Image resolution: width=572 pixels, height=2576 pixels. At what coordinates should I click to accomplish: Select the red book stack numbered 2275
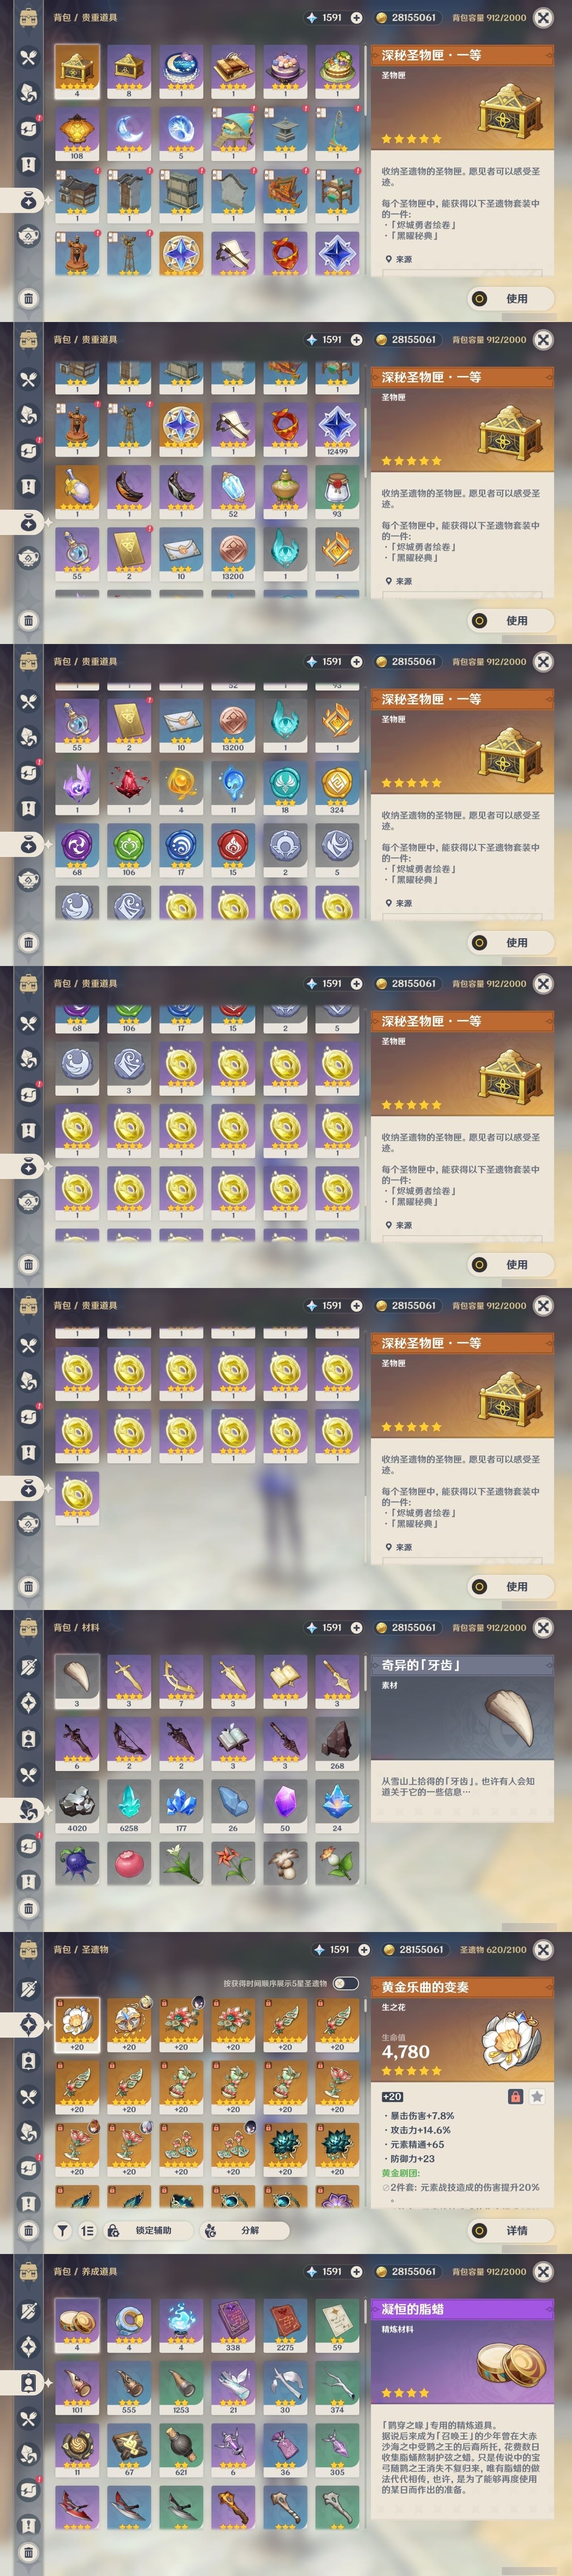click(x=285, y=2326)
